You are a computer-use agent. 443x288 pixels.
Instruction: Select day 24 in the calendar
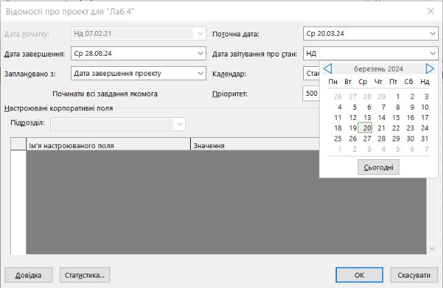click(424, 128)
